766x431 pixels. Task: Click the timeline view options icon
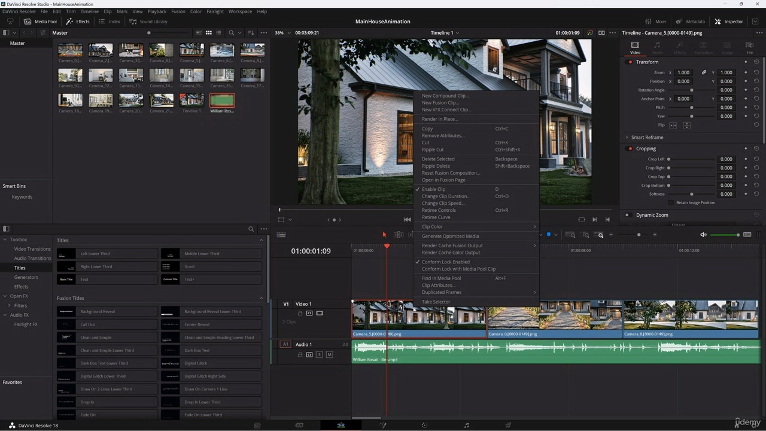281,235
